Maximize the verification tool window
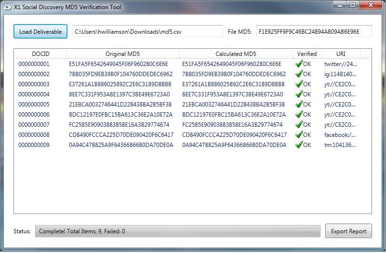The image size is (386, 253). (x=353, y=6)
